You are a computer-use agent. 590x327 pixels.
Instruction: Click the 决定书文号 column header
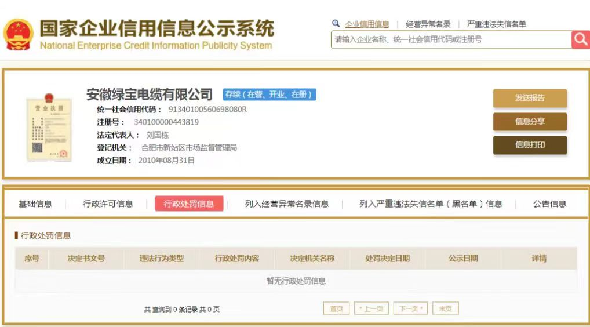coord(86,259)
